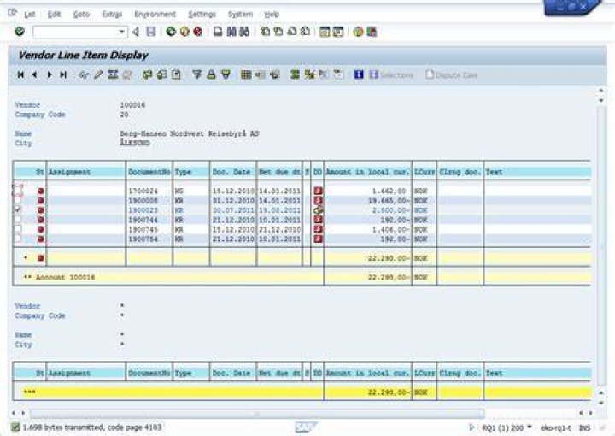
Task: Click the green Enter checkmark icon
Action: (19, 32)
